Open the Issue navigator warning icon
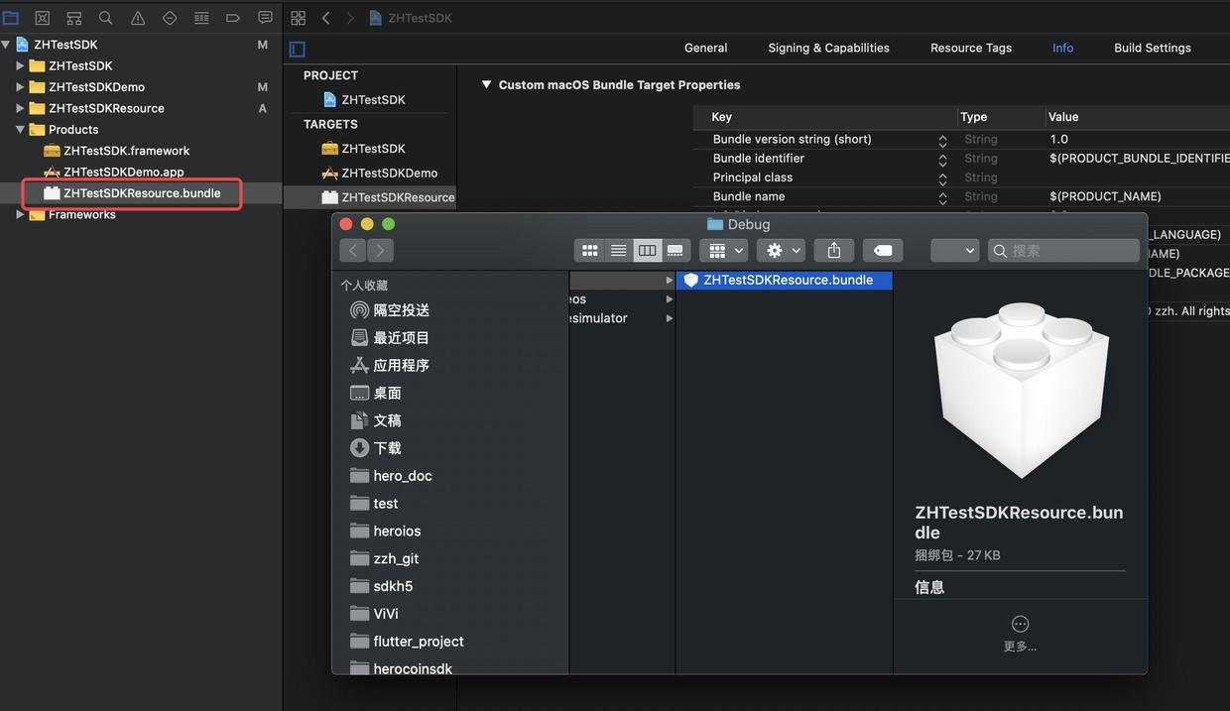Screen dimensions: 1230x711 (138, 18)
